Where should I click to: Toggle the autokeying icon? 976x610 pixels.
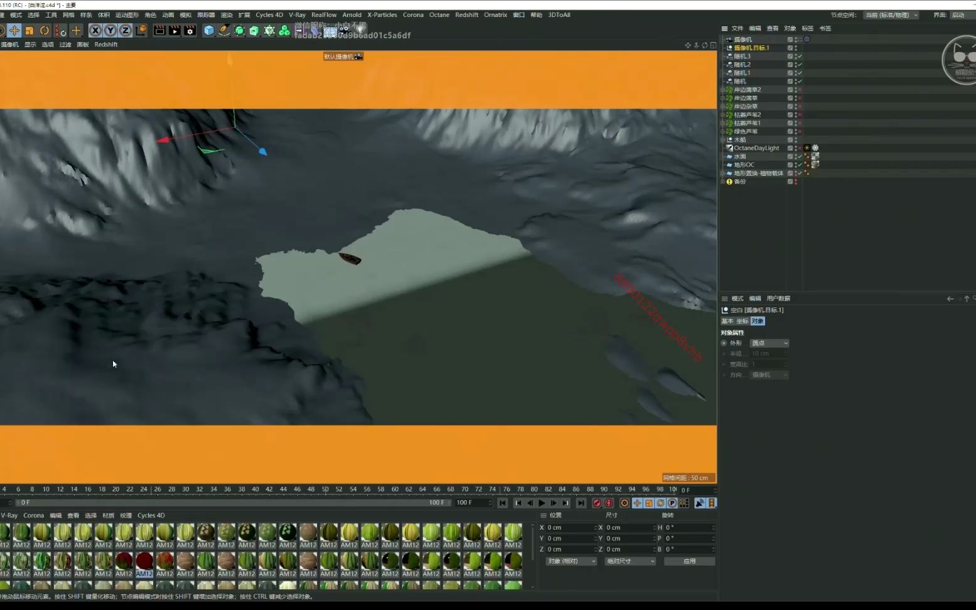pyautogui.click(x=609, y=503)
